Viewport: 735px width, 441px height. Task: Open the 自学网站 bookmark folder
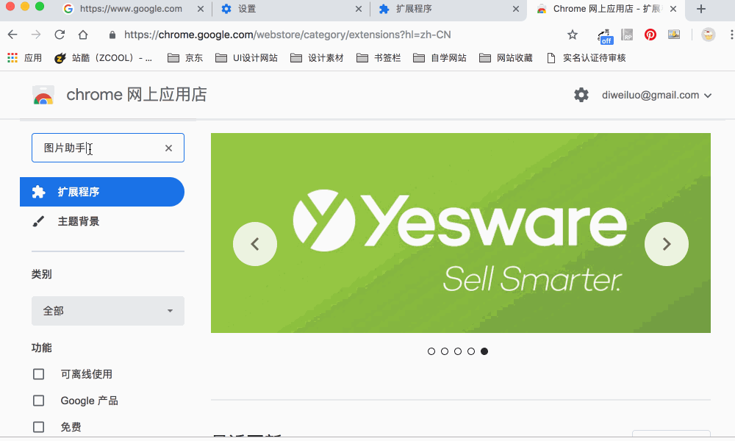(x=440, y=58)
